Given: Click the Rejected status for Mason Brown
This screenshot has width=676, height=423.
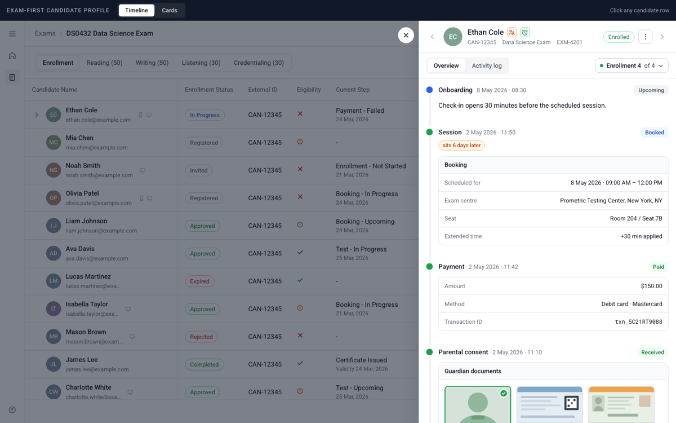Looking at the screenshot, I should point(201,337).
